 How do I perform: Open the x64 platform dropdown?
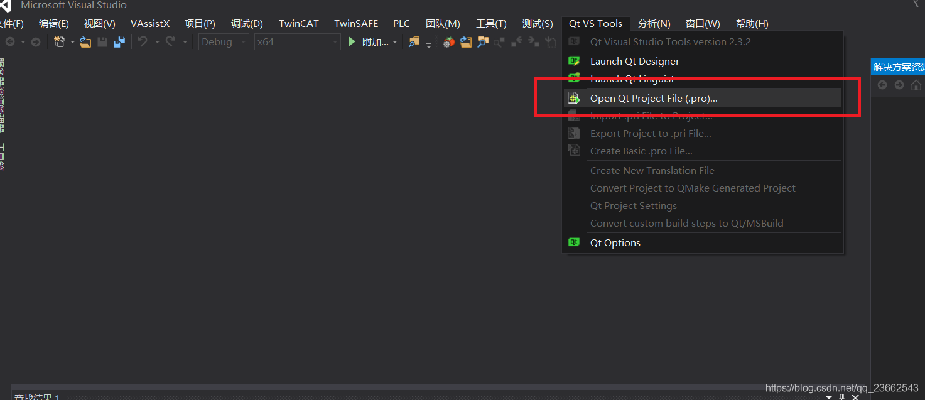(297, 42)
